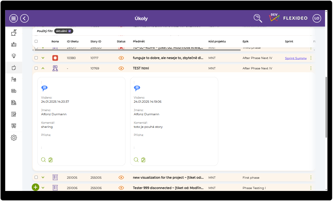Open the settings gear in sidebar

[14, 138]
